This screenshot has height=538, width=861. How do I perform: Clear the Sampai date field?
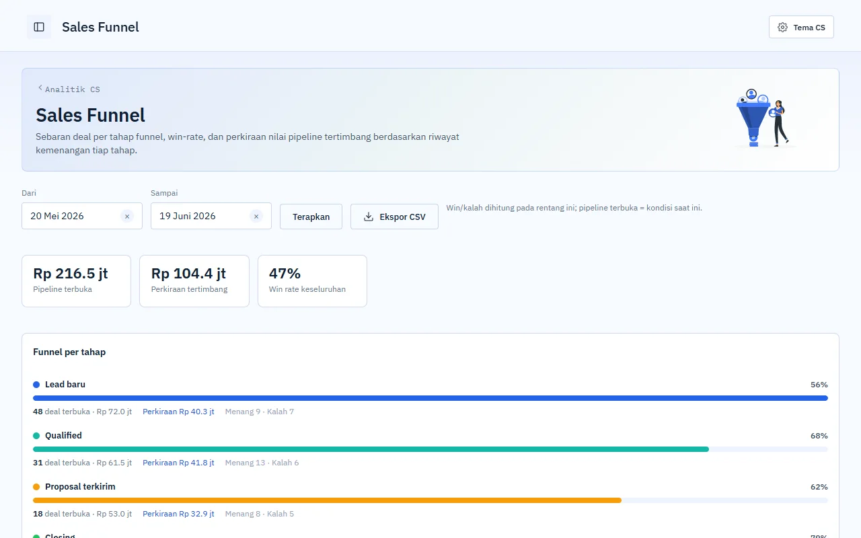click(x=256, y=216)
